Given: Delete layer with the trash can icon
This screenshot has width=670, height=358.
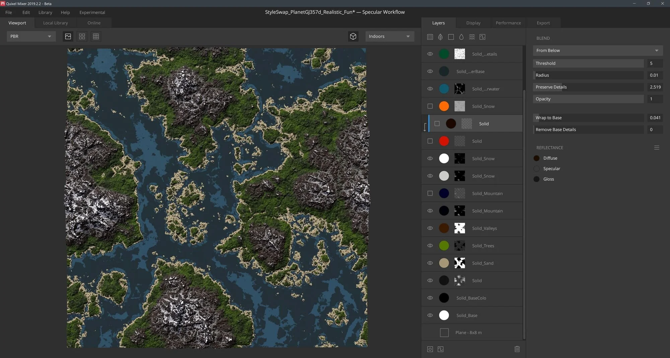Looking at the screenshot, I should 517,349.
